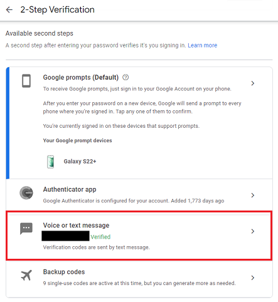The image size is (278, 302).
Task: Click the Backup codes heading
Action: pos(64,272)
